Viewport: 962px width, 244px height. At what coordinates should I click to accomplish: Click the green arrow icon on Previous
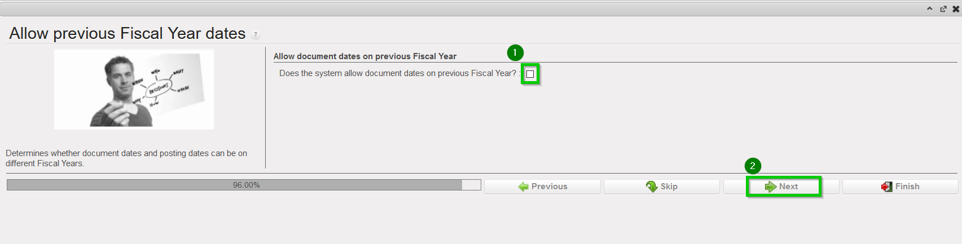(524, 187)
